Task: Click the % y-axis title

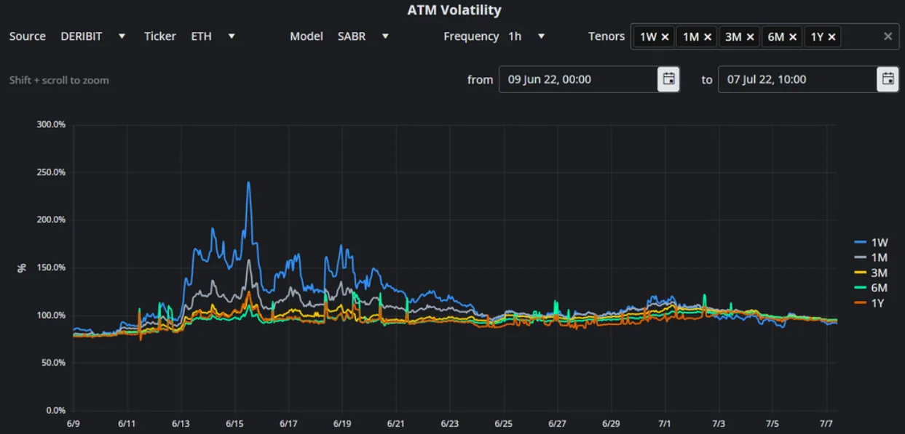Action: 22,268
